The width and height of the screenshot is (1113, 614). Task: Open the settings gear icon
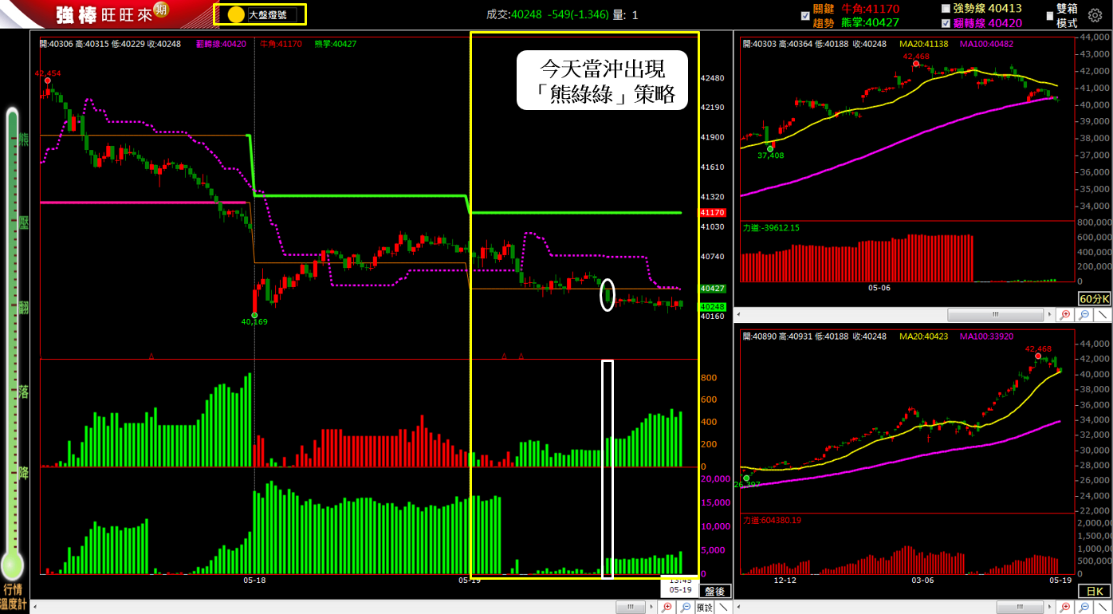(x=1095, y=15)
